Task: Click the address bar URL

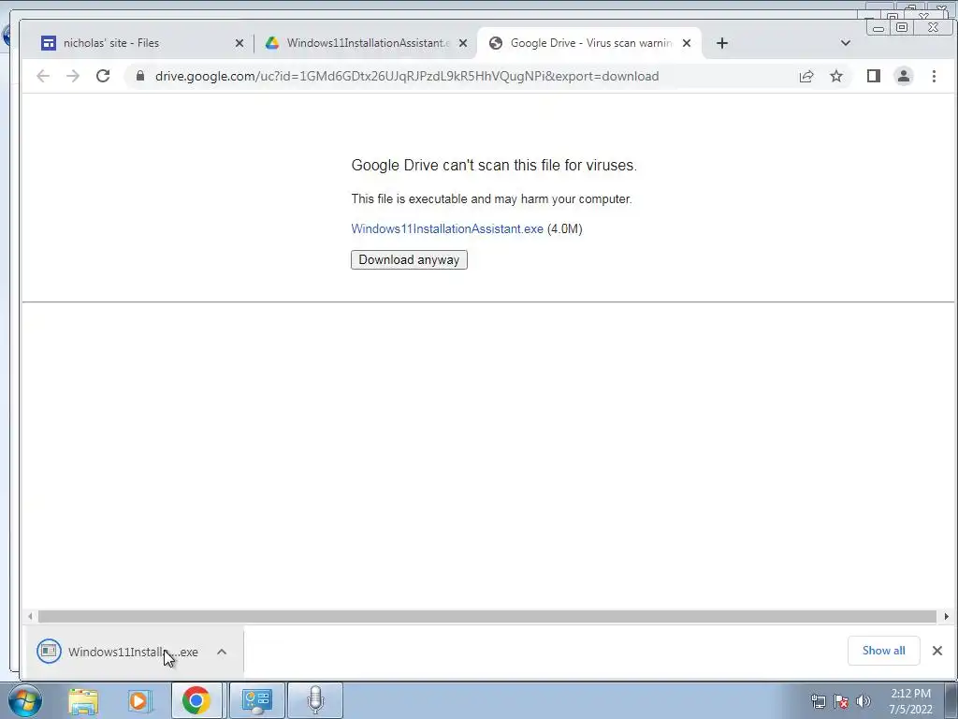Action: [407, 76]
